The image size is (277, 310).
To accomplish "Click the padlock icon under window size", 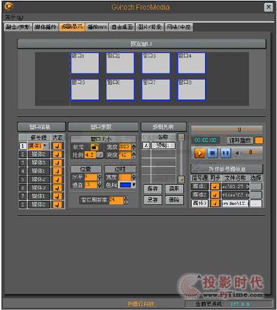I will click(x=94, y=147).
